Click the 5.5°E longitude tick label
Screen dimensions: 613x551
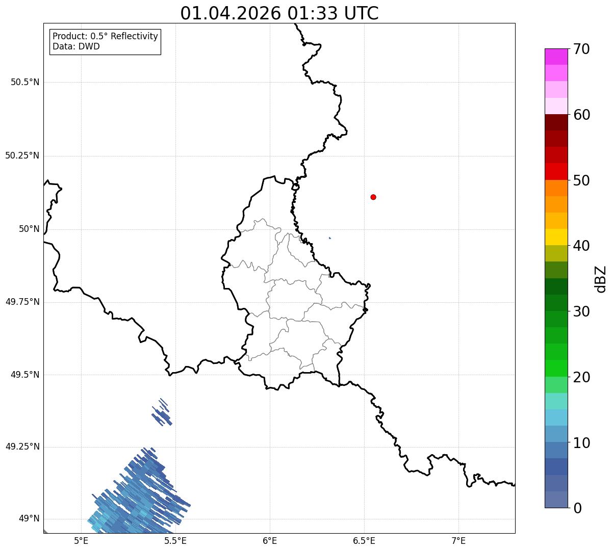(175, 541)
